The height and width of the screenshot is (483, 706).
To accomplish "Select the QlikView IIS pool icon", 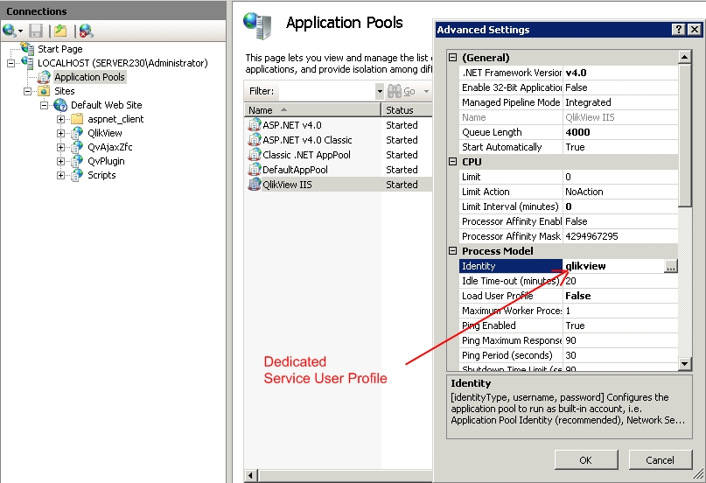I will pos(255,185).
